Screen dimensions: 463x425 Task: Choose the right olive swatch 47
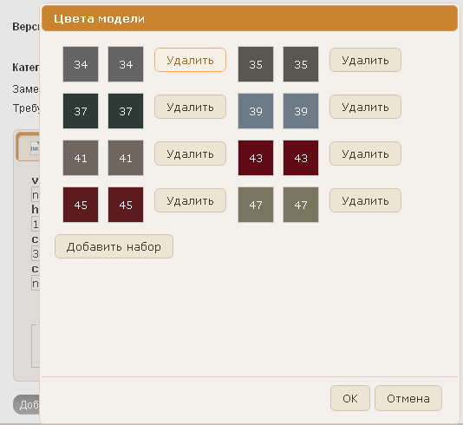coord(301,205)
